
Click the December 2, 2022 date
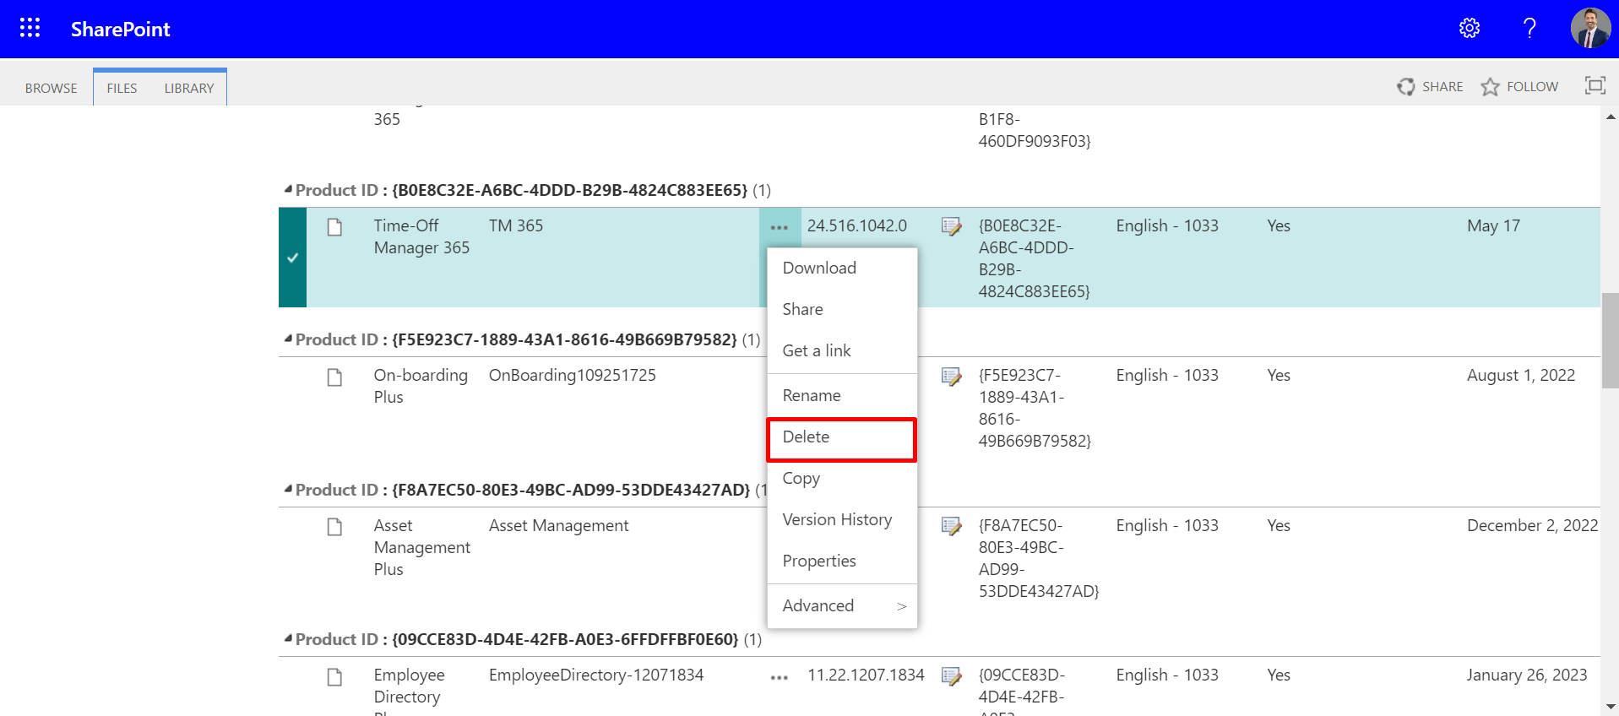point(1532,525)
